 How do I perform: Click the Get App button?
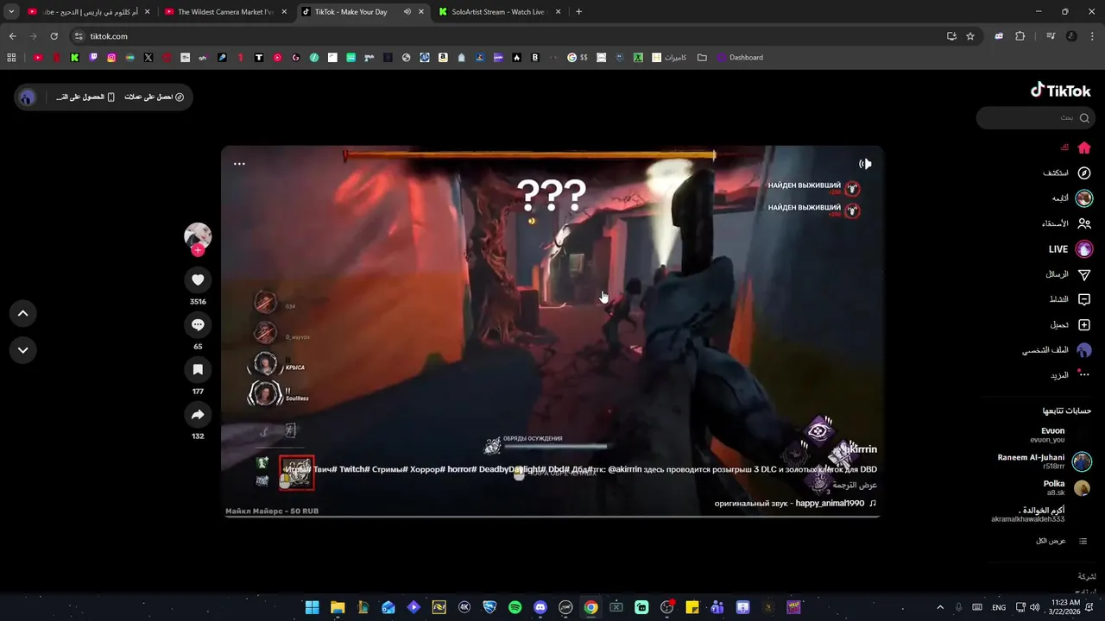[85, 97]
